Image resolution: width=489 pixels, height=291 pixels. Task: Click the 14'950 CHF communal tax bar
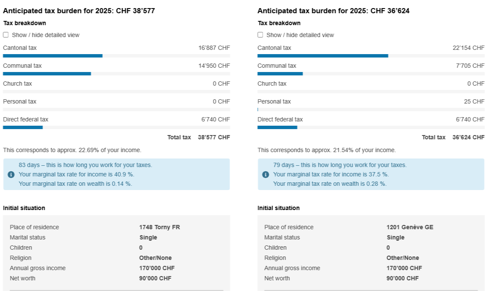[x=47, y=74]
